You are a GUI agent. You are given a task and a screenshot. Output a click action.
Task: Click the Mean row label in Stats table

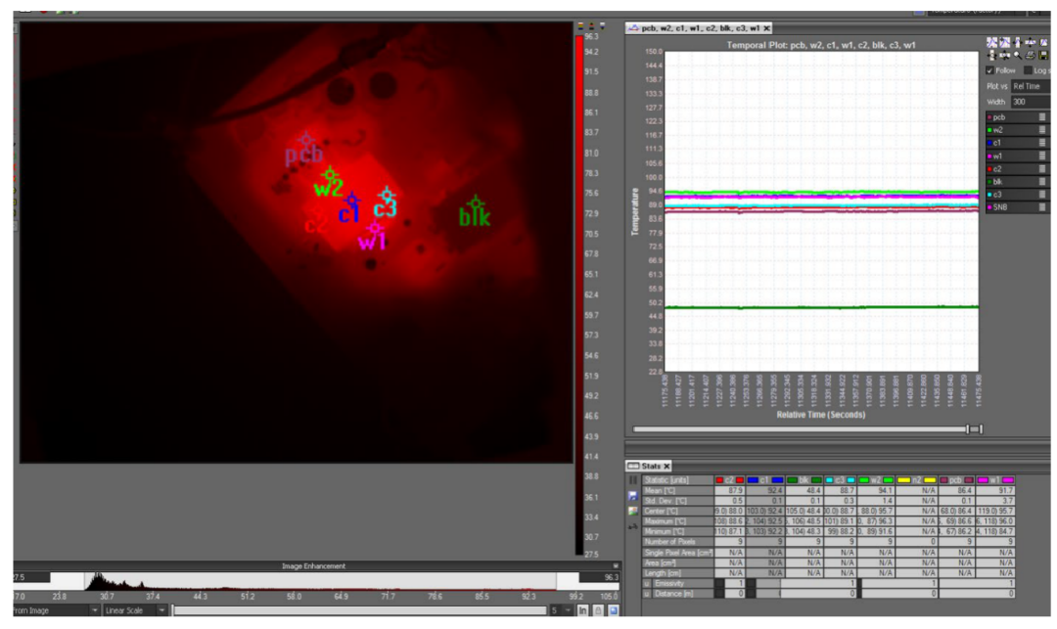(x=678, y=490)
